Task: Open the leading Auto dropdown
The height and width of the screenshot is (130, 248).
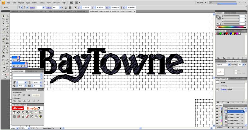Action: (x=41, y=82)
